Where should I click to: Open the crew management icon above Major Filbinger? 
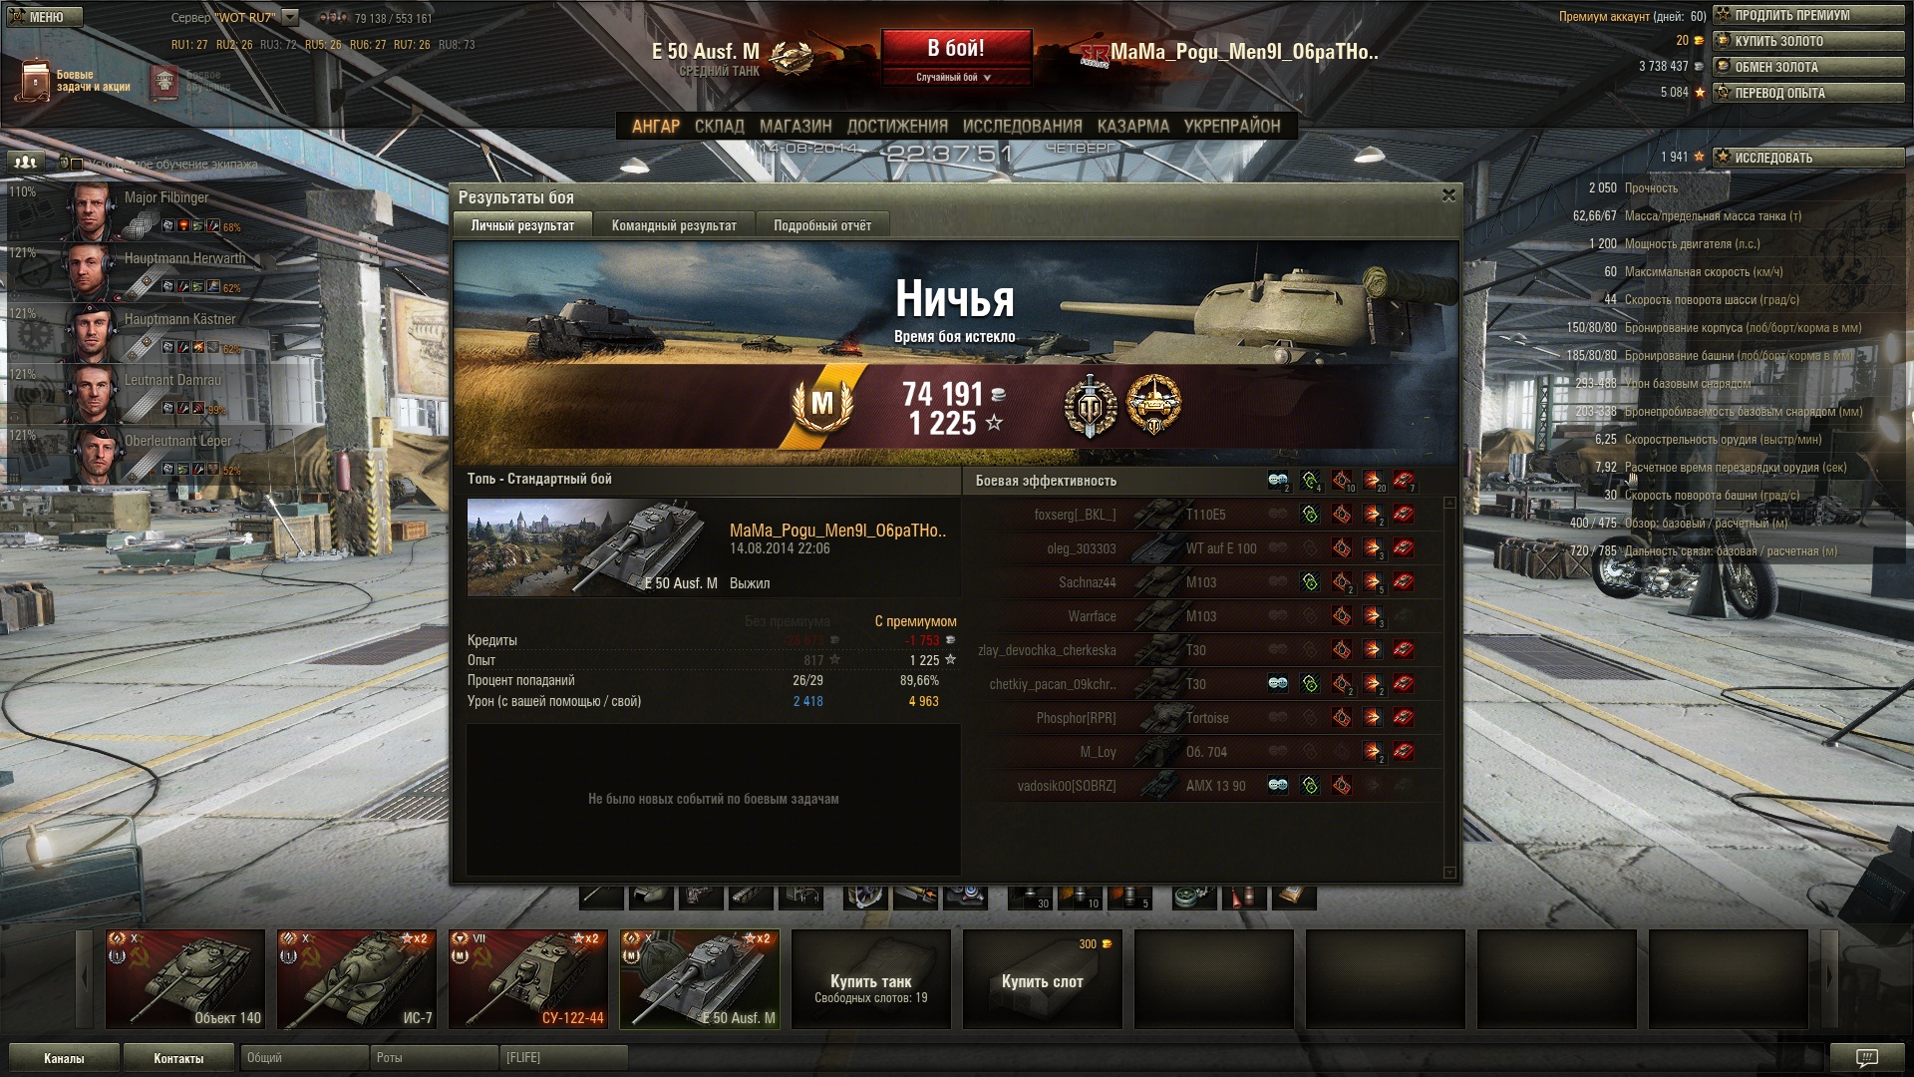click(26, 162)
